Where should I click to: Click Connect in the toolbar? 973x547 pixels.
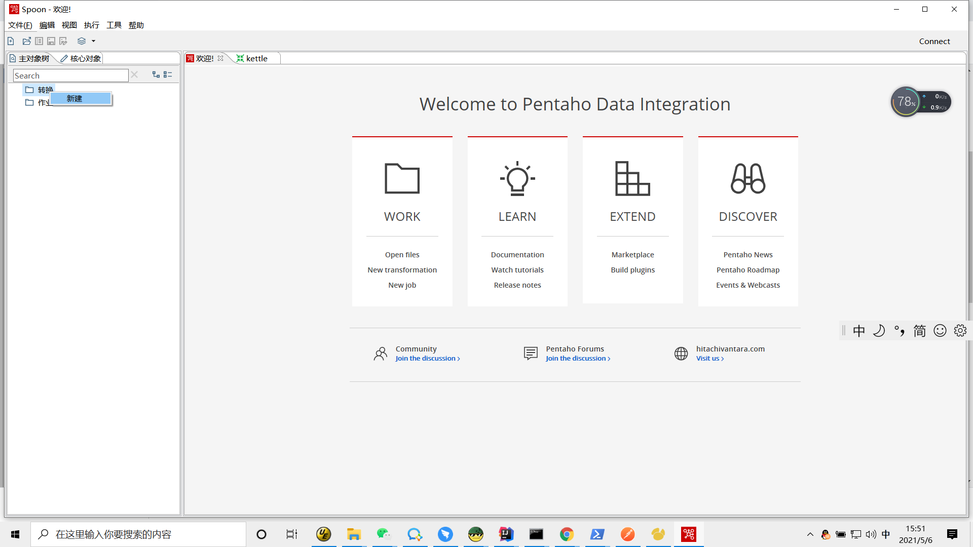(934, 42)
